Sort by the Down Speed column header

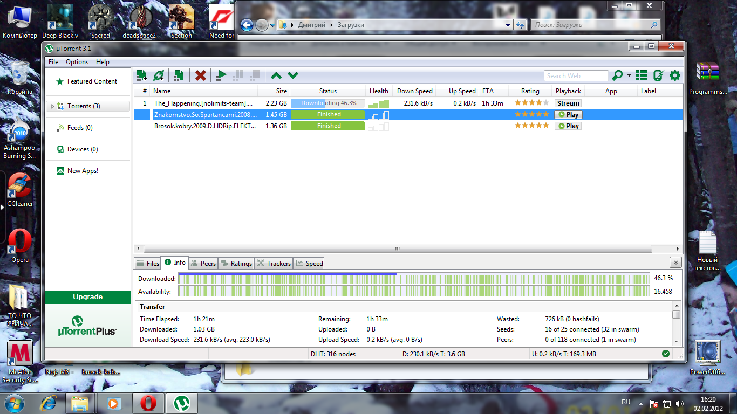point(413,91)
